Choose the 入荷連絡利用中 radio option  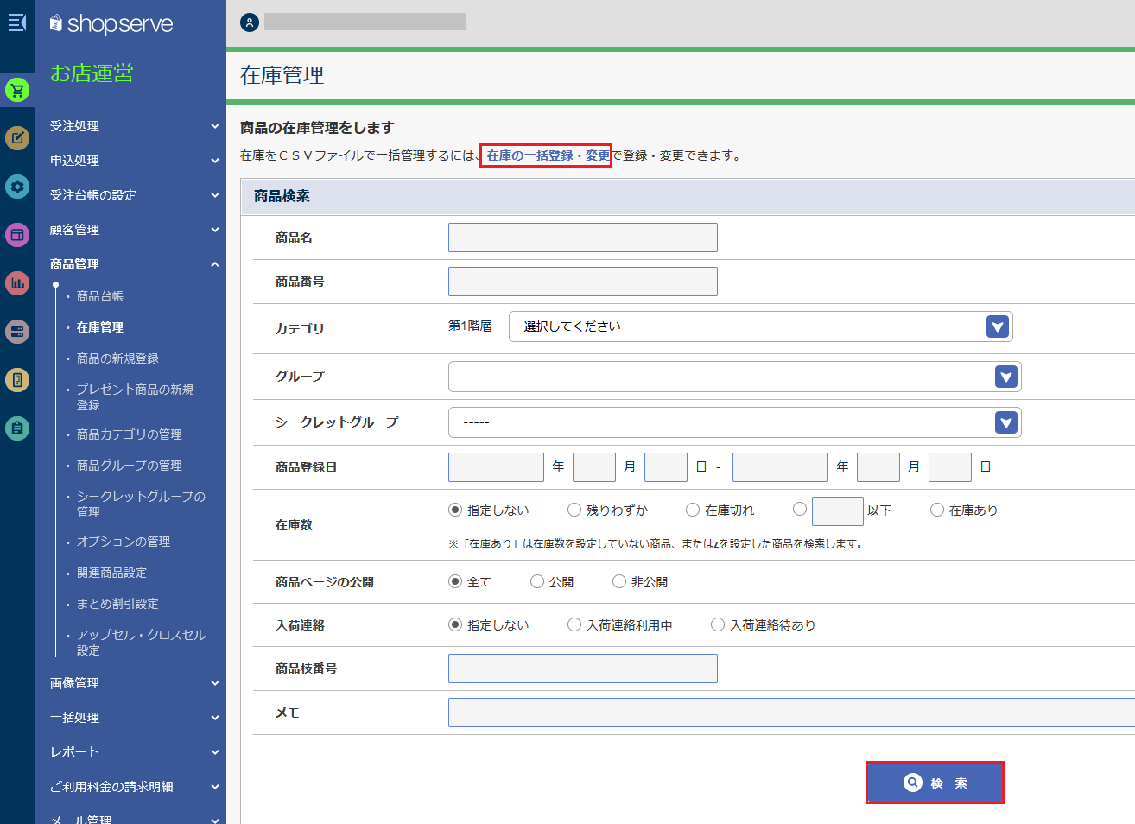[x=574, y=624]
